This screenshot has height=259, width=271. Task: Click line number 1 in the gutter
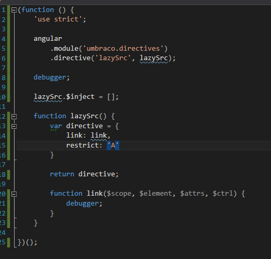tap(4, 10)
